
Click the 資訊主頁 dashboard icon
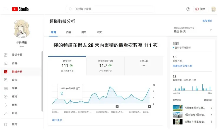6,55
